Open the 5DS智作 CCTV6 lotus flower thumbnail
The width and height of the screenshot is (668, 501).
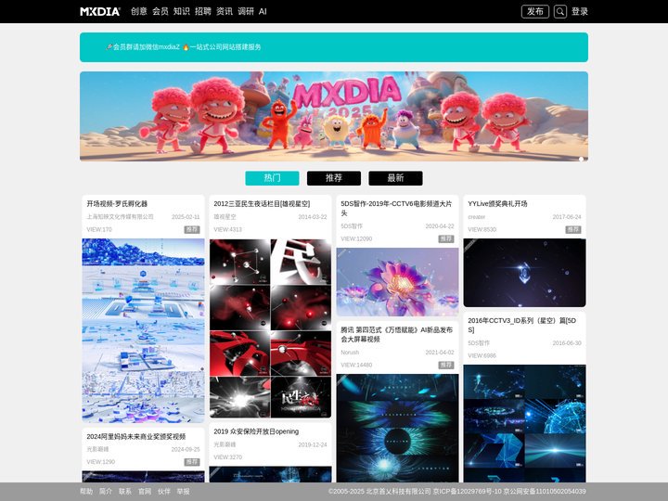[397, 282]
